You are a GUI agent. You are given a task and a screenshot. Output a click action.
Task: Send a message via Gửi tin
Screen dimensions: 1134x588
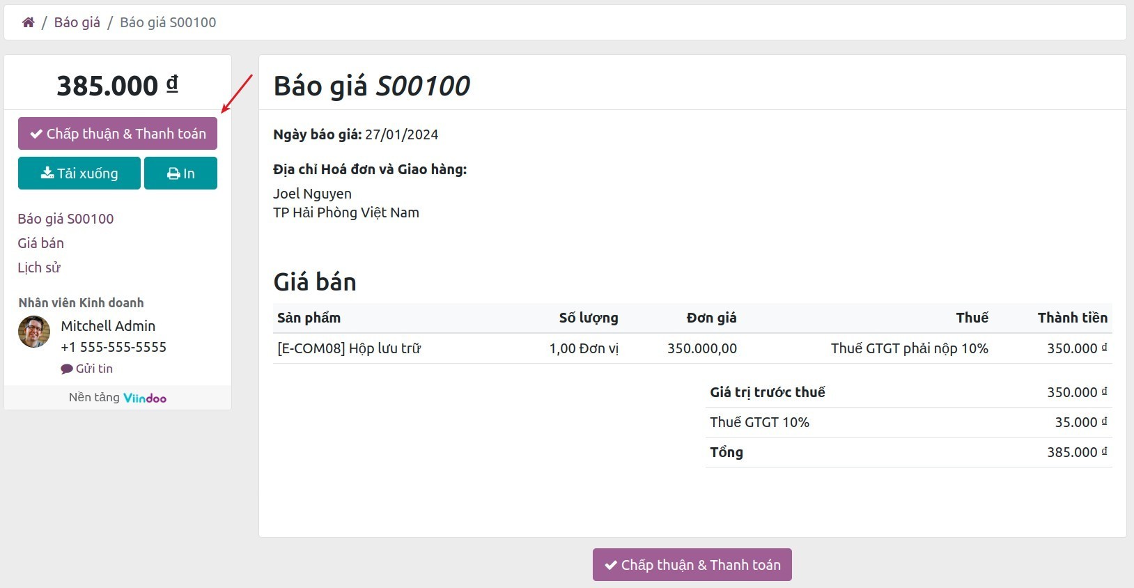pos(93,369)
